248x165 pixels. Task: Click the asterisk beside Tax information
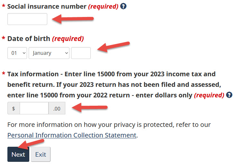4,74
